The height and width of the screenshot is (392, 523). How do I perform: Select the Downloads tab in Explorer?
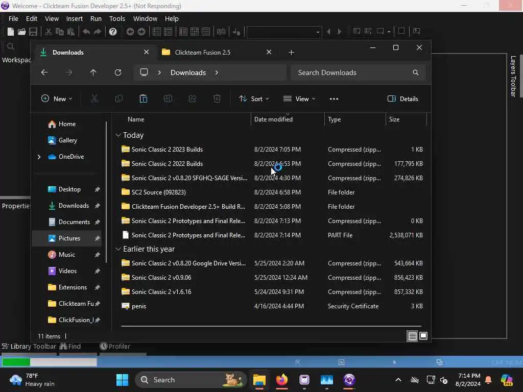94,53
